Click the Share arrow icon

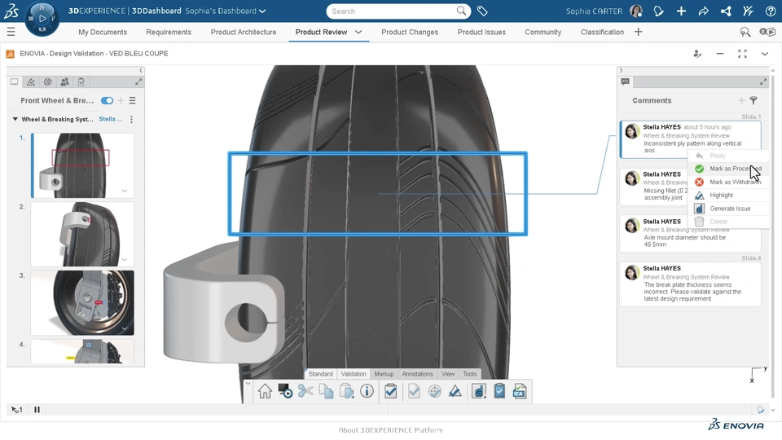click(x=703, y=11)
